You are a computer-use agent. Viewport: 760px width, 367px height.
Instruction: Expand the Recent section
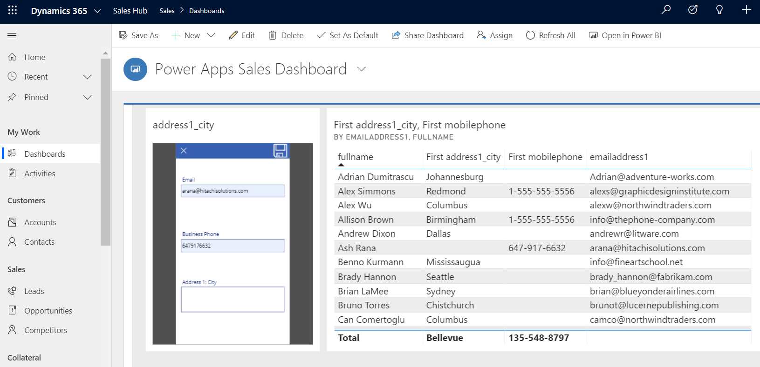(x=87, y=77)
